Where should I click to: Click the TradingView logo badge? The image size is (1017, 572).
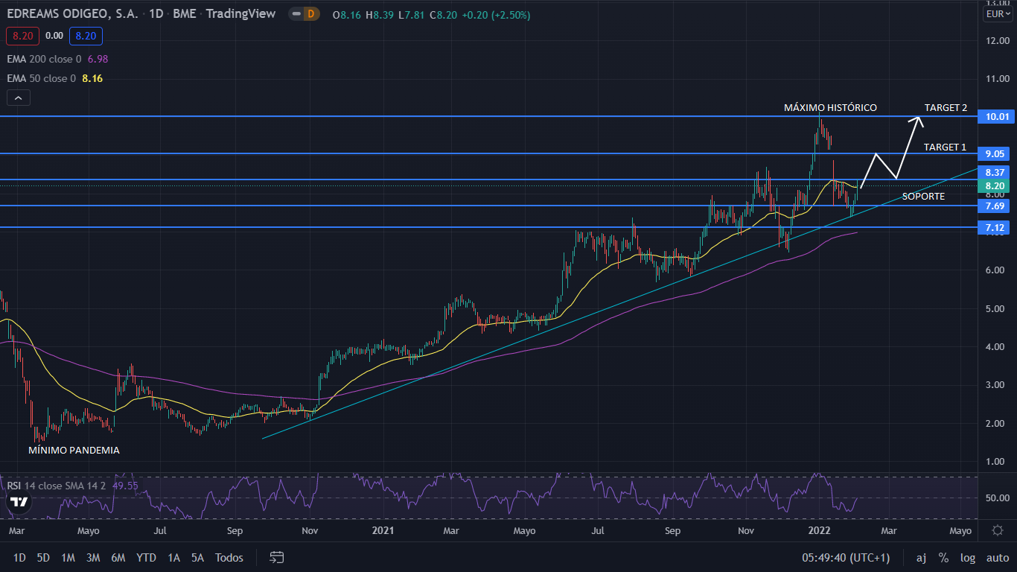(x=20, y=503)
